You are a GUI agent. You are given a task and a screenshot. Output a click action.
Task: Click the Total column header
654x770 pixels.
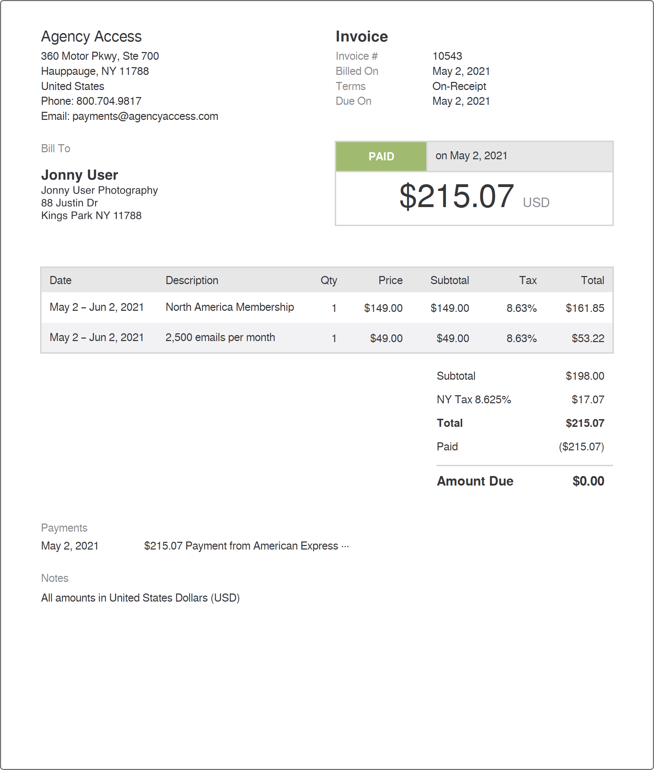pos(592,280)
